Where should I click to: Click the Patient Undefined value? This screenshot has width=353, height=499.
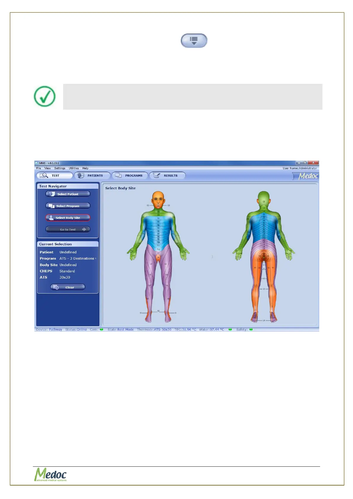(68, 252)
